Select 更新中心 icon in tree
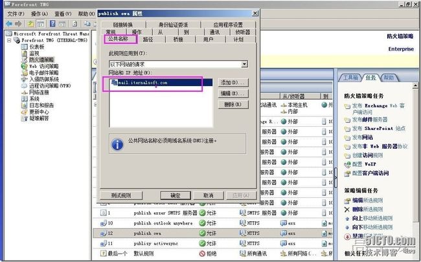The image size is (421, 262). coord(24,112)
